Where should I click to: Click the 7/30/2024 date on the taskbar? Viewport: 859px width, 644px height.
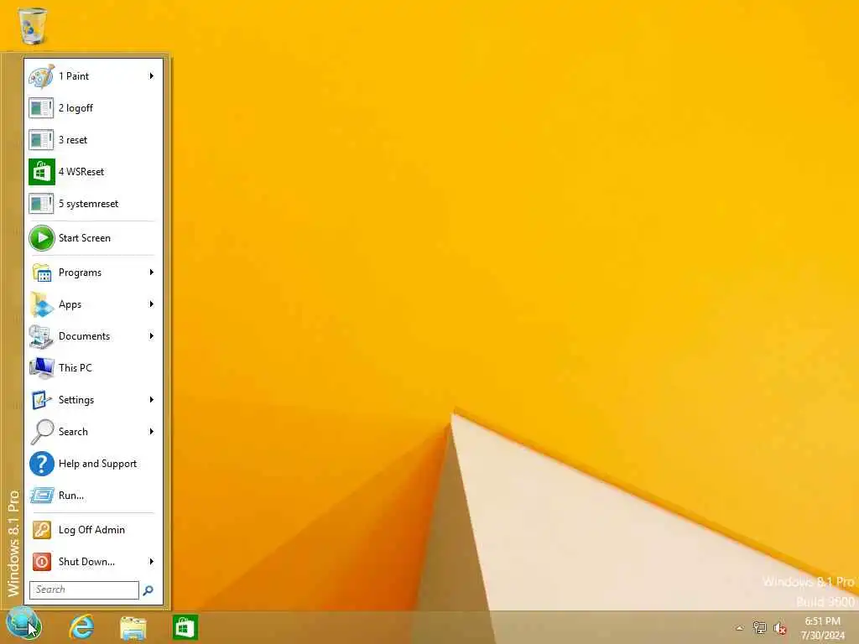822,636
